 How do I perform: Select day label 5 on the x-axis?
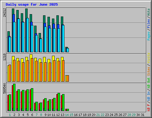pos(28,115)
